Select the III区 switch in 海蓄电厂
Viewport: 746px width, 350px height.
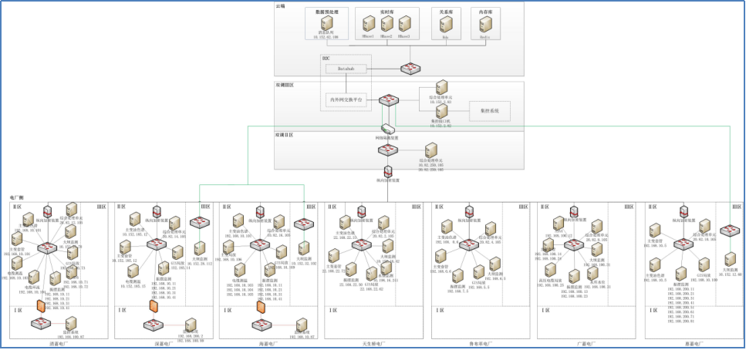303,223
